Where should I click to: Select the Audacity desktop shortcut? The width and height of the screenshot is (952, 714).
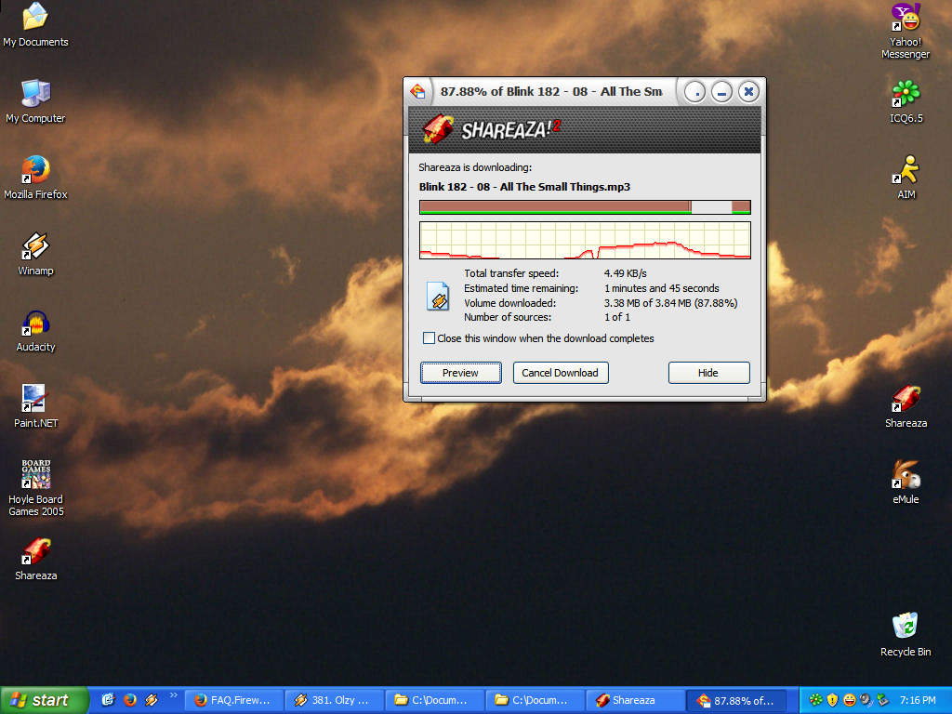[35, 331]
